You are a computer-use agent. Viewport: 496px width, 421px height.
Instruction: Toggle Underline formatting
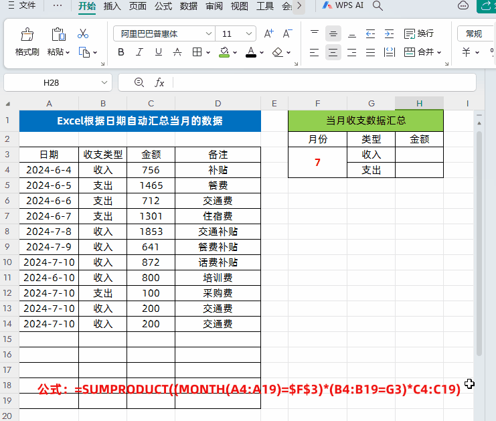[159, 52]
